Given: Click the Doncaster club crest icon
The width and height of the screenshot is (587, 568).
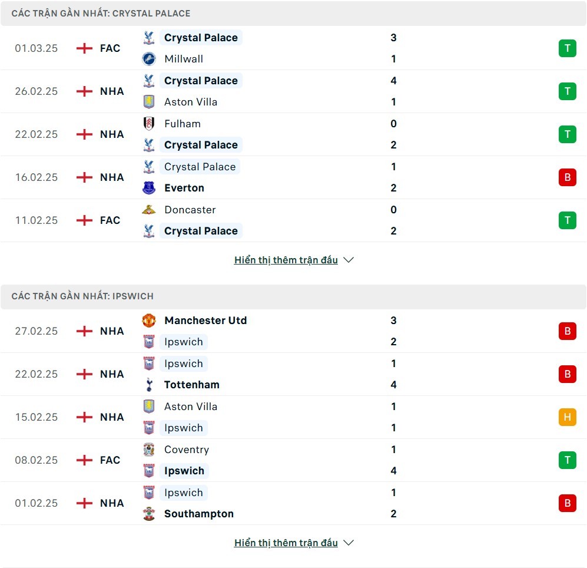Looking at the screenshot, I should click(x=149, y=210).
